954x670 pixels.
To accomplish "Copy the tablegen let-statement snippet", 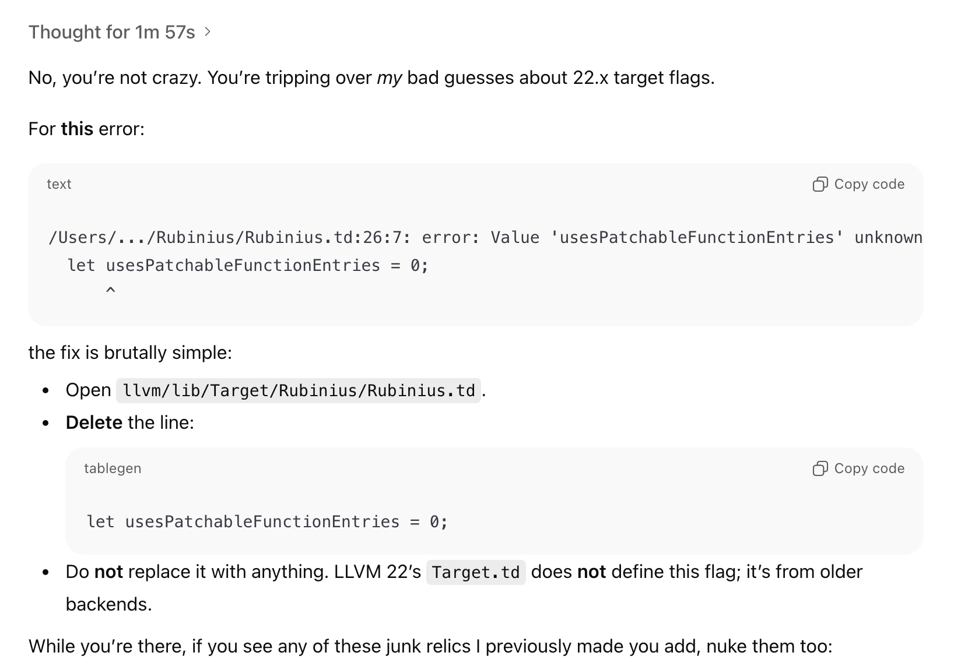I will pos(857,468).
